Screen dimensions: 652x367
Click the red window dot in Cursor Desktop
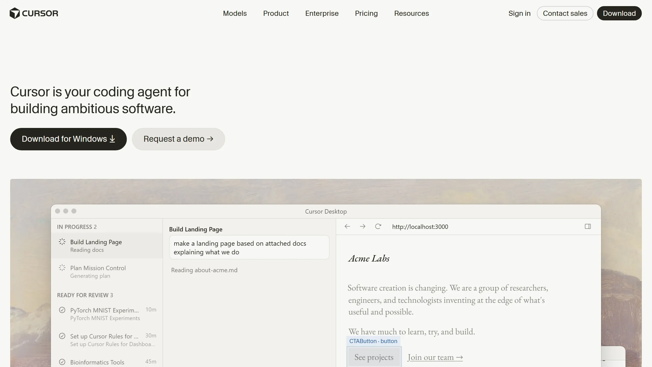click(58, 211)
